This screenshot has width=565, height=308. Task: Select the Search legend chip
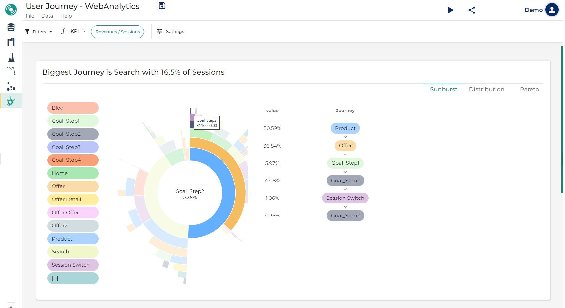pyautogui.click(x=73, y=252)
